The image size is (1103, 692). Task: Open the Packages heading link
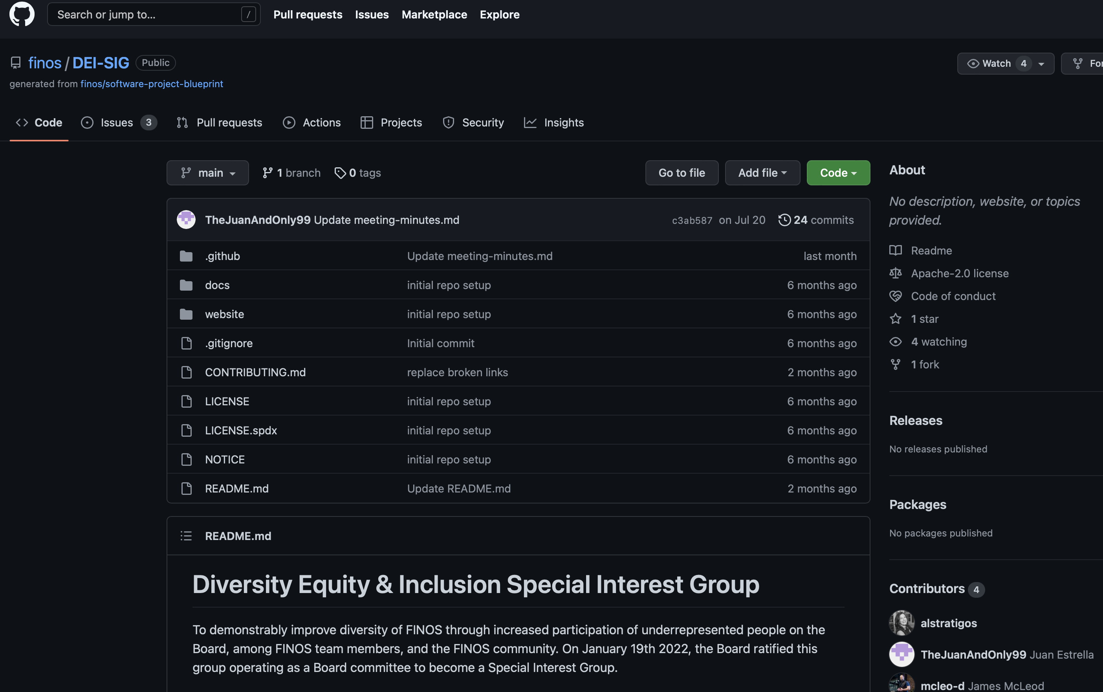coord(918,504)
